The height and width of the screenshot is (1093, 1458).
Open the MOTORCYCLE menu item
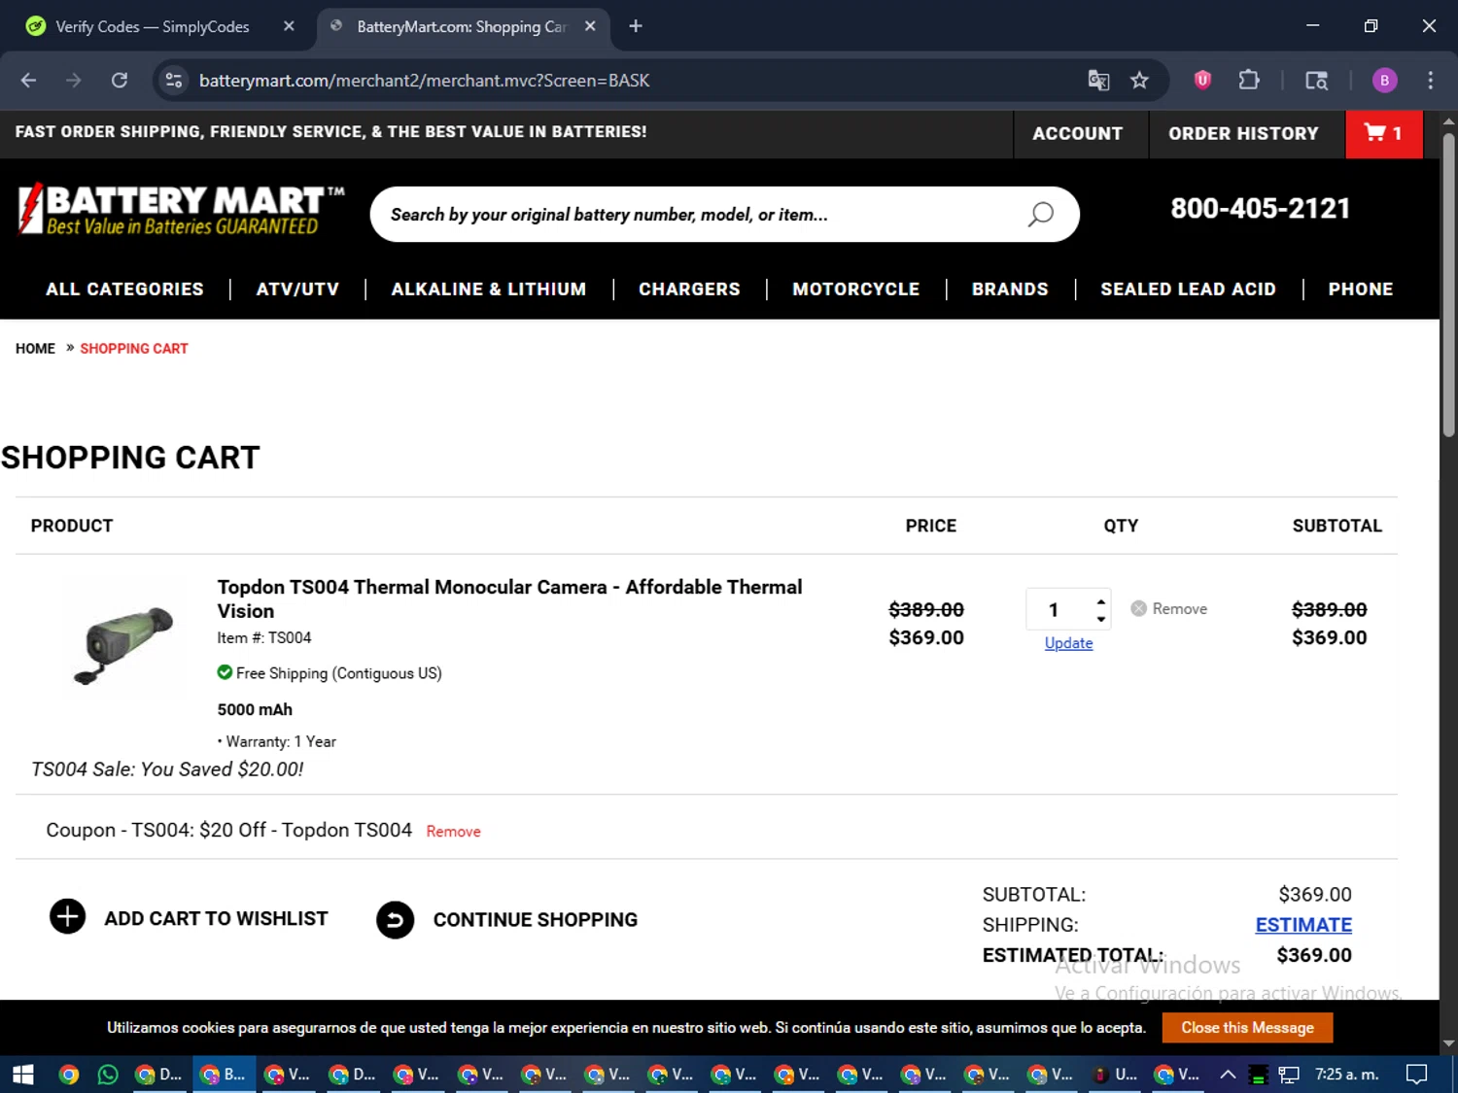pos(855,290)
